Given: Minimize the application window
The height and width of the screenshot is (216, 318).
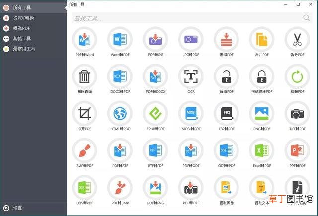Looking at the screenshot, I should (x=286, y=4).
